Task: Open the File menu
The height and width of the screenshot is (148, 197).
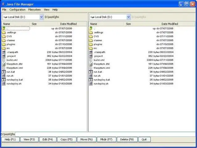Action: pos(4,10)
